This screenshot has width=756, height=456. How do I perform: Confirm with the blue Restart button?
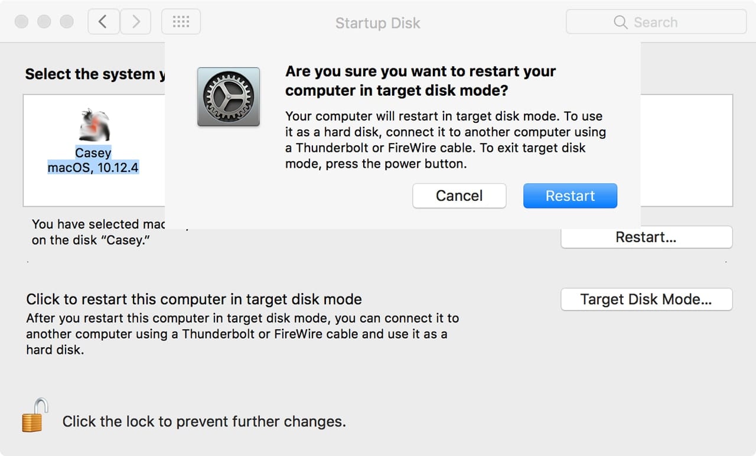[570, 196]
